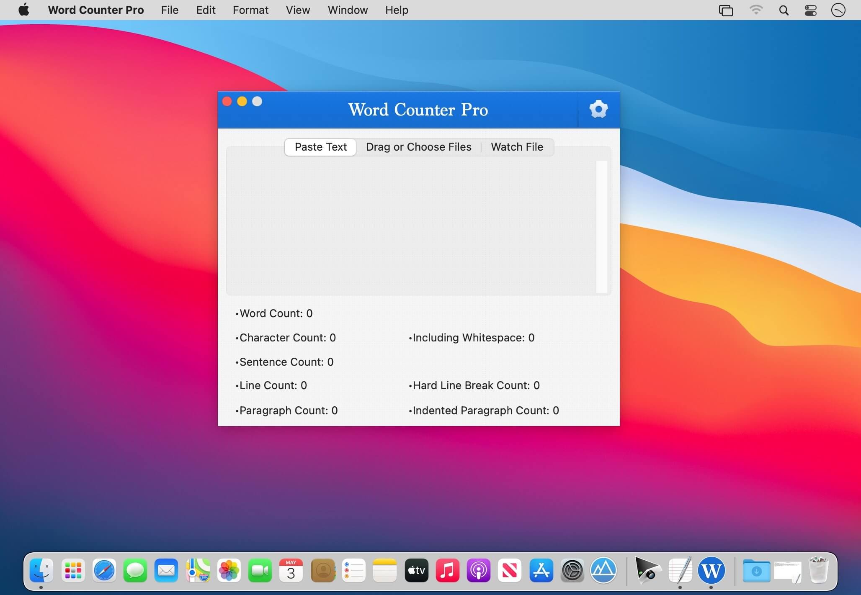Click the Sentence Count: 0 label

tap(285, 362)
